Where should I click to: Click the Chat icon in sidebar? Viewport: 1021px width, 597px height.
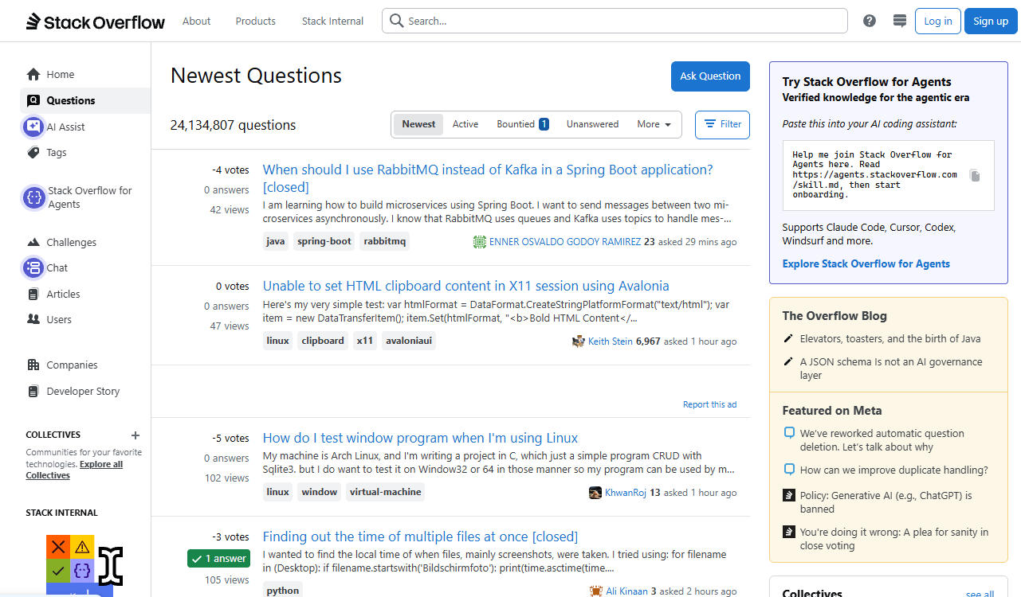(33, 268)
